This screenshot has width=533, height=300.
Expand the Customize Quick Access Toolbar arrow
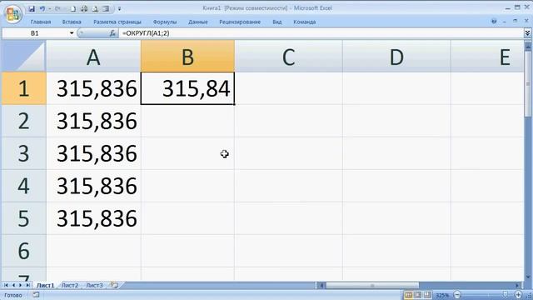(x=119, y=9)
